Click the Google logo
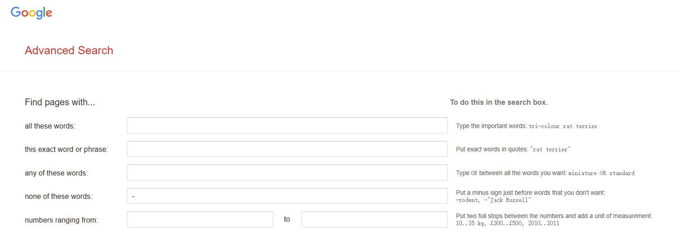The height and width of the screenshot is (240, 678). click(31, 13)
